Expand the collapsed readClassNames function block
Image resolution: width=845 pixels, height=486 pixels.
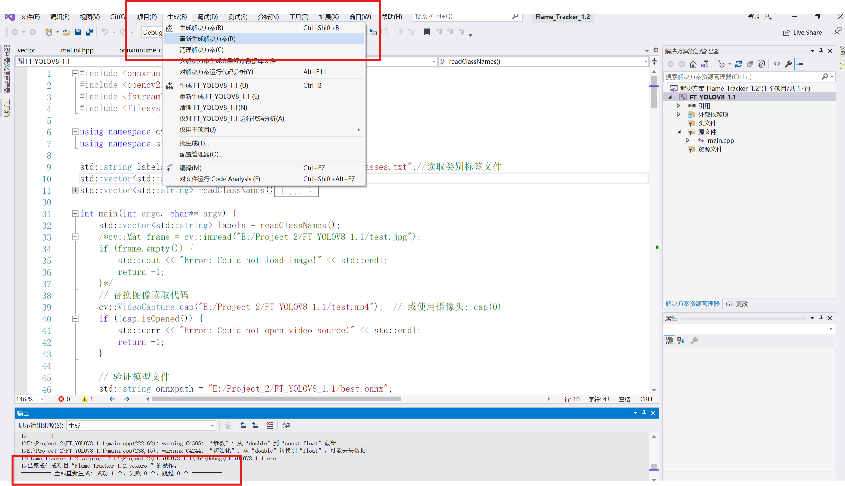75,190
